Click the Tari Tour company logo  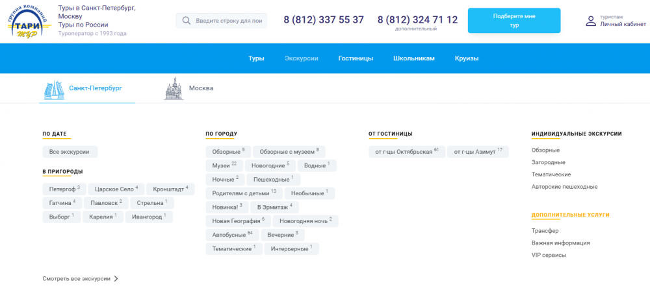point(29,21)
